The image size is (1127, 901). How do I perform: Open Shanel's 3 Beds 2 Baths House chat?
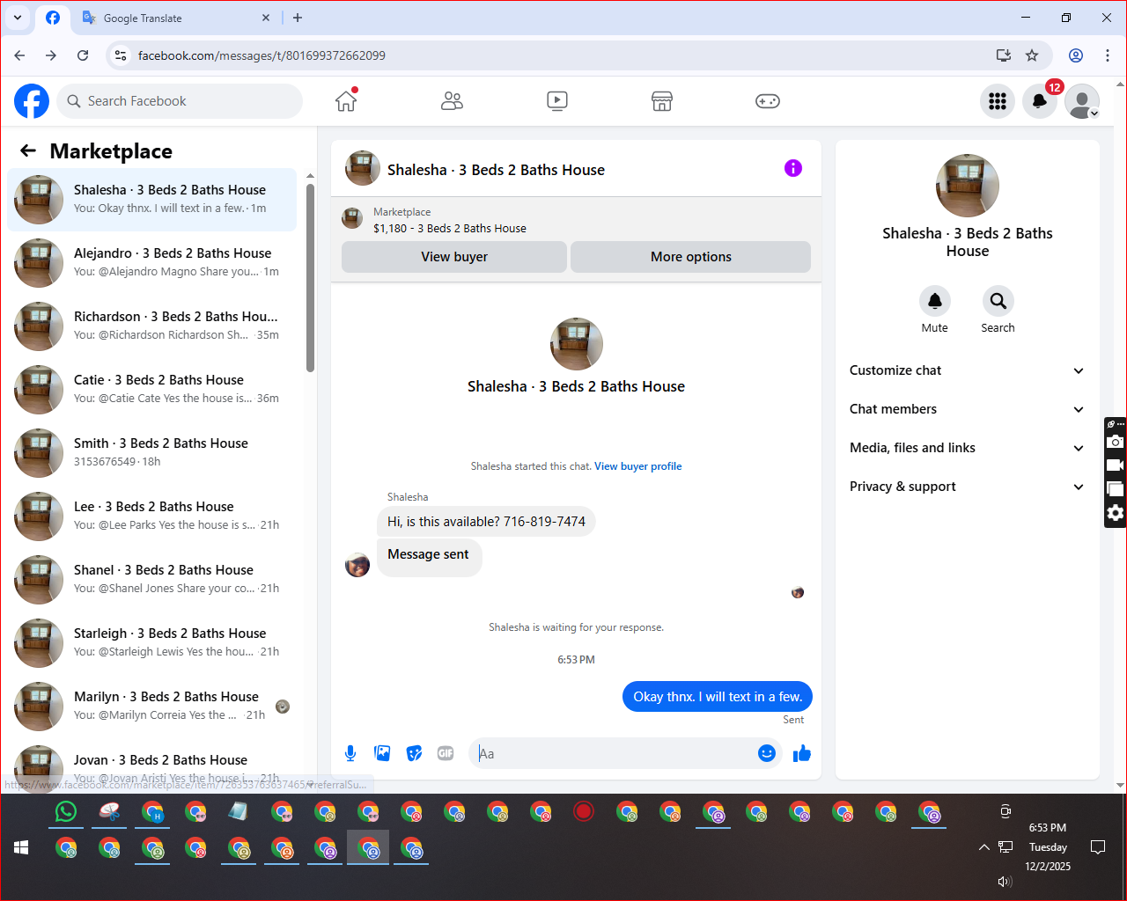click(x=151, y=580)
